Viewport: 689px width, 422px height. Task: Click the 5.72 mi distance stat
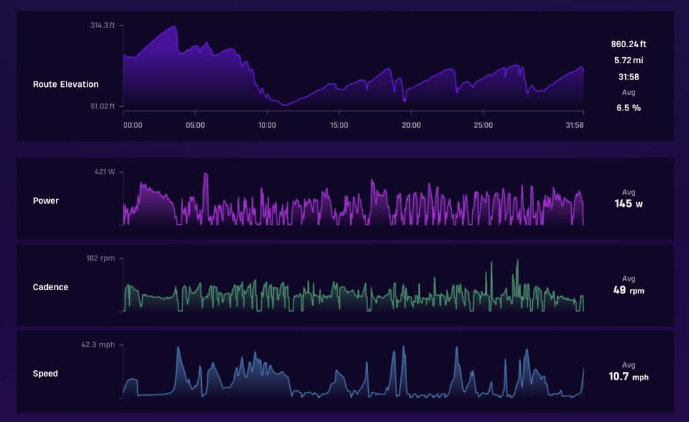point(628,61)
